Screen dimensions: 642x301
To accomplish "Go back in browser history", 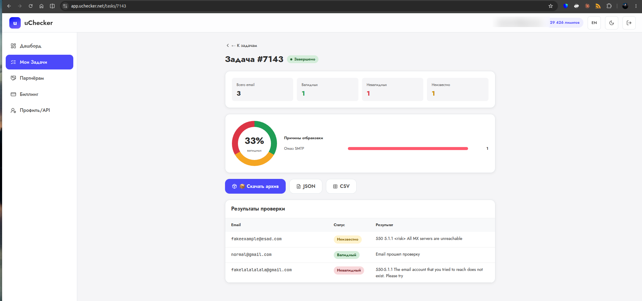I will pyautogui.click(x=9, y=6).
